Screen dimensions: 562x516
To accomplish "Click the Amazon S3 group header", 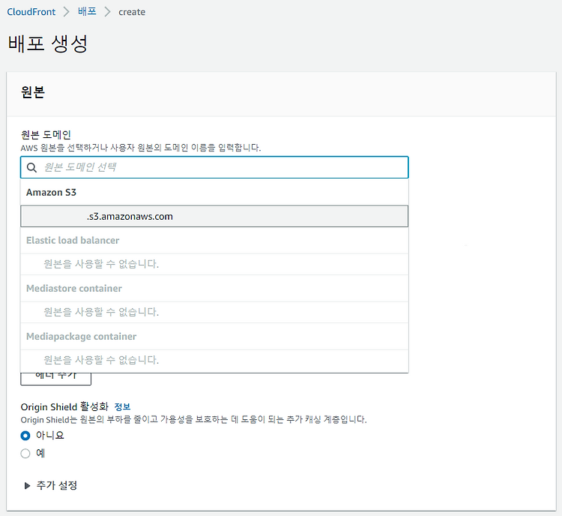I will 51,193.
